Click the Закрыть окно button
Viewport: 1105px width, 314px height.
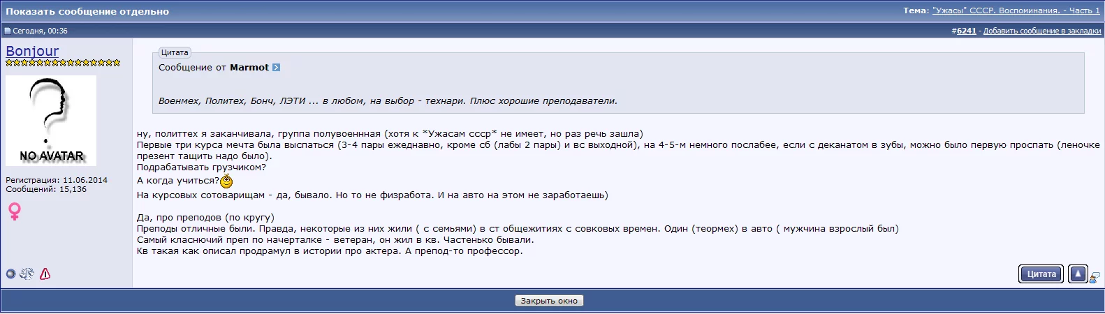(549, 301)
